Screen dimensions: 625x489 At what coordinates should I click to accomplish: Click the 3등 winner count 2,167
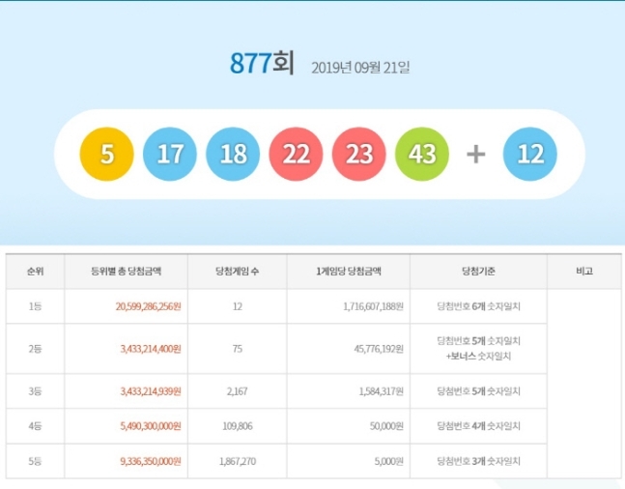(238, 391)
